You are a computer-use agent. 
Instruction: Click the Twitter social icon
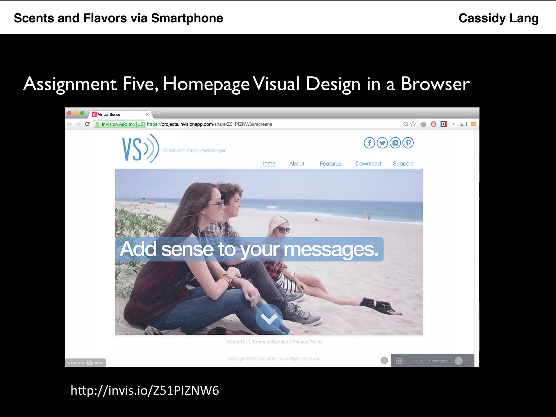click(382, 143)
